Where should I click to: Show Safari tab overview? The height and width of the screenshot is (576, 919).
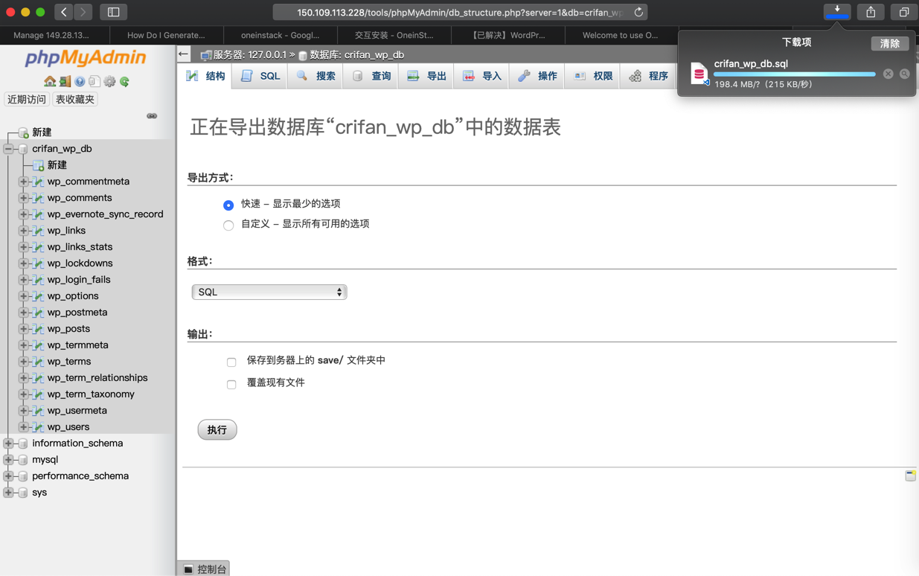click(x=903, y=12)
